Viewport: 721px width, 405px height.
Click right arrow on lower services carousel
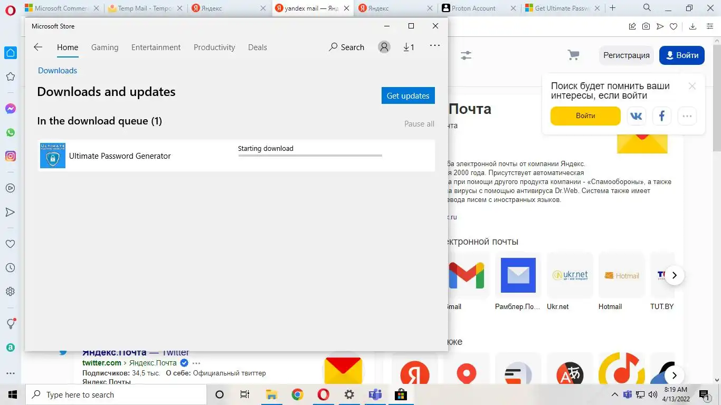point(674,375)
